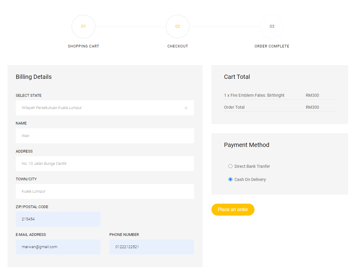Click the CHECKOUT step label
Image resolution: width=355 pixels, height=275 pixels.
178,46
